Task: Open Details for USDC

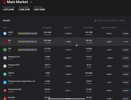Action: (x=126, y=34)
